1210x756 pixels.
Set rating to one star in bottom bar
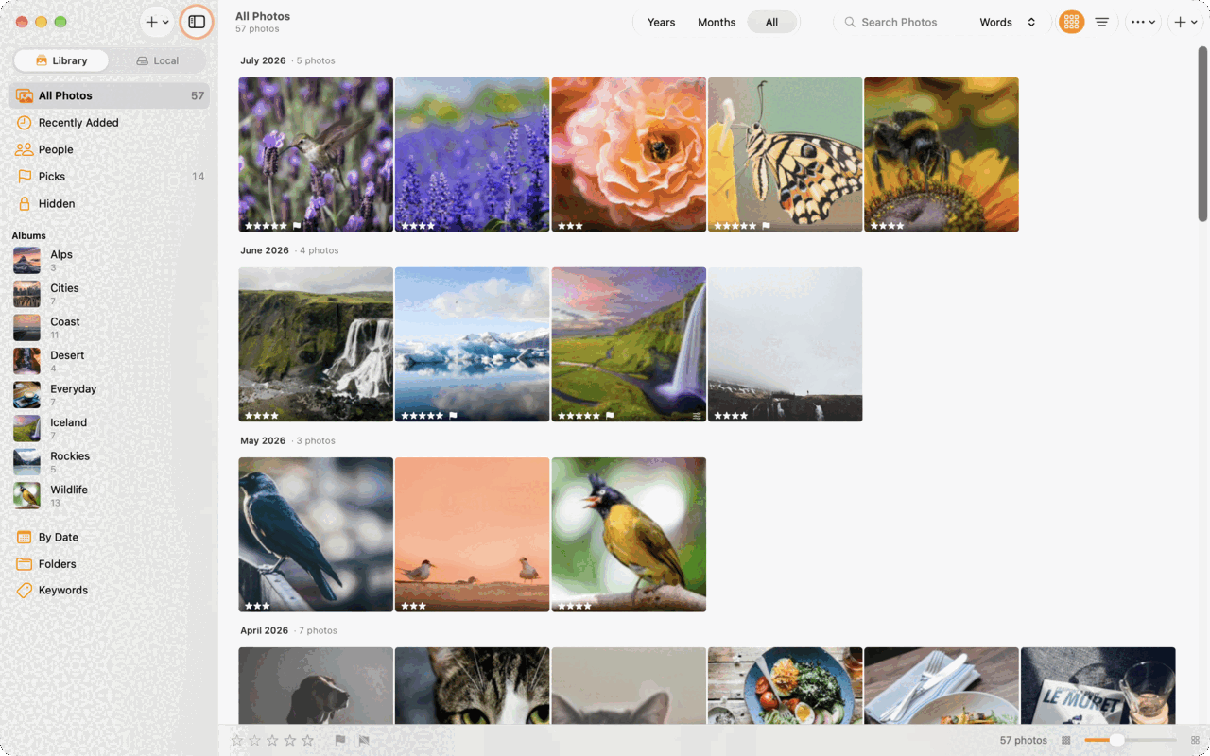(x=237, y=741)
